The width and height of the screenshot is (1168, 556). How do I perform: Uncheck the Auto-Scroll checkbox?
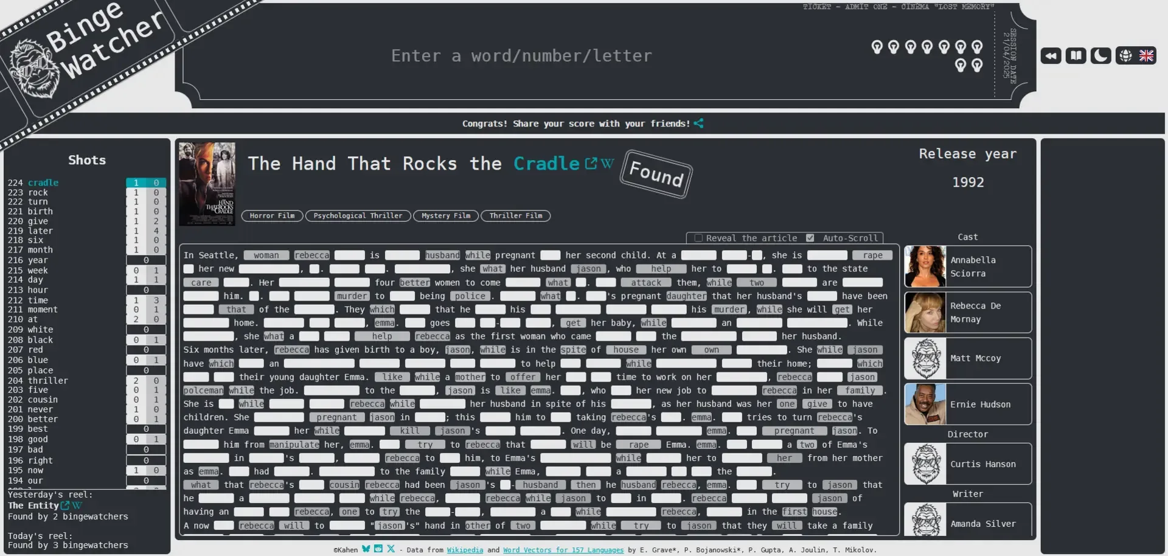tap(810, 238)
